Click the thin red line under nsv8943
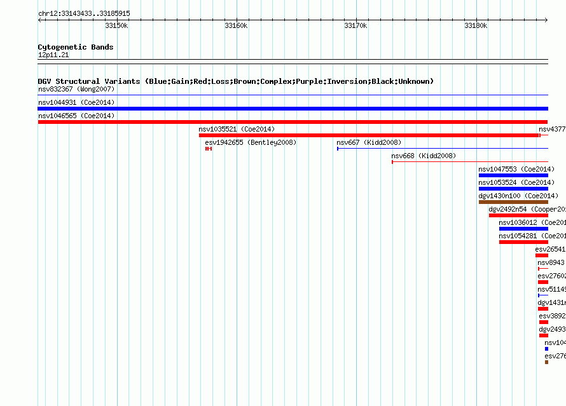Viewport: 566px width, 406px height. point(543,269)
